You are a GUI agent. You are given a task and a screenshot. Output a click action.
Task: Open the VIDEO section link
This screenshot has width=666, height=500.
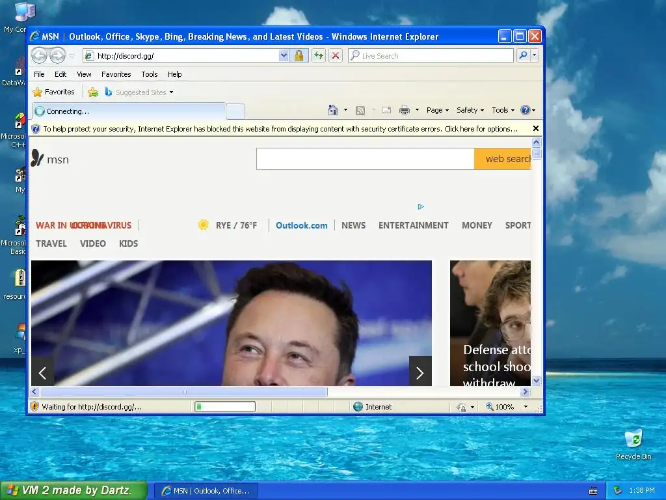click(x=92, y=243)
